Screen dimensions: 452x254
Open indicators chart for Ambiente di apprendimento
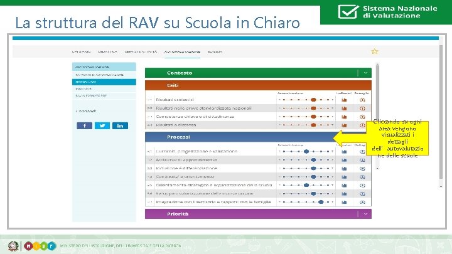(344, 160)
